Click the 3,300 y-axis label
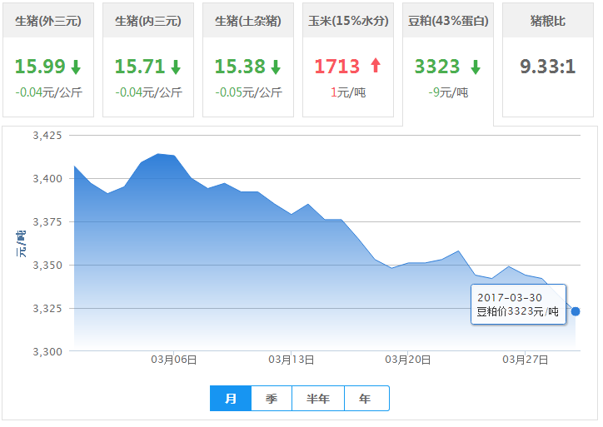Screen dimensions: 603x427 coord(47,351)
